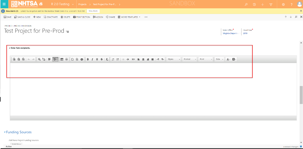Open recently viewed items clock icon

click(255, 5)
